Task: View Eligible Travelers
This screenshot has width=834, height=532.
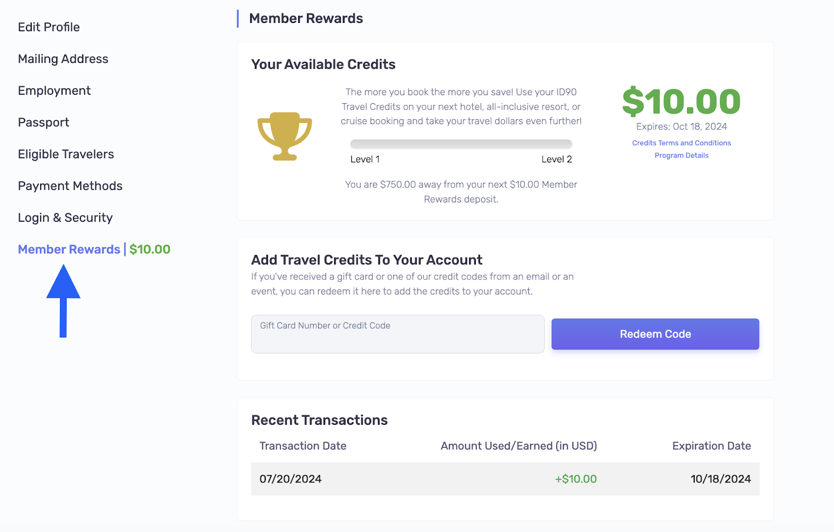Action: (x=66, y=154)
